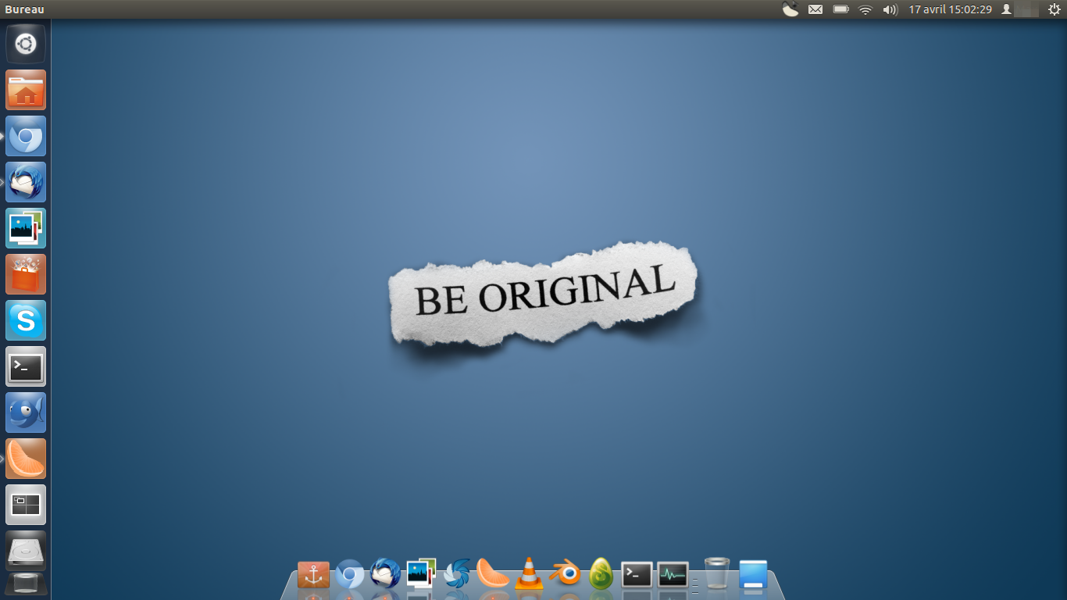Open the hard drive icon in the launcher
The height and width of the screenshot is (600, 1067).
(26, 550)
